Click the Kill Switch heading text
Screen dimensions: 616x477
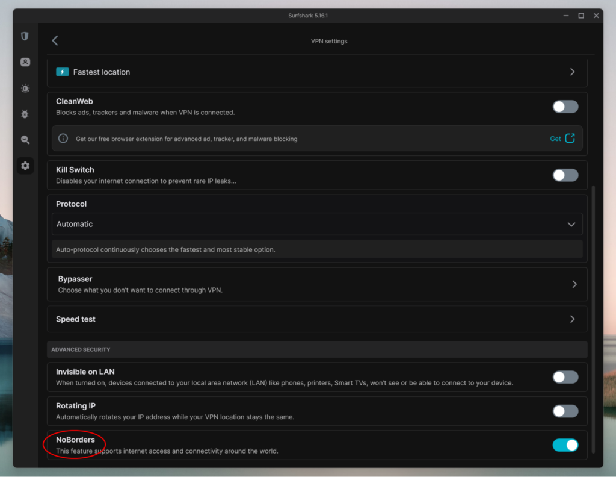75,170
